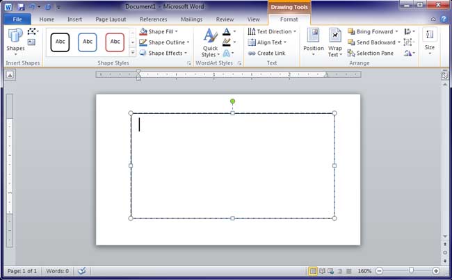Open Shape Styles dialog launcher
452x280 pixels.
pos(189,63)
